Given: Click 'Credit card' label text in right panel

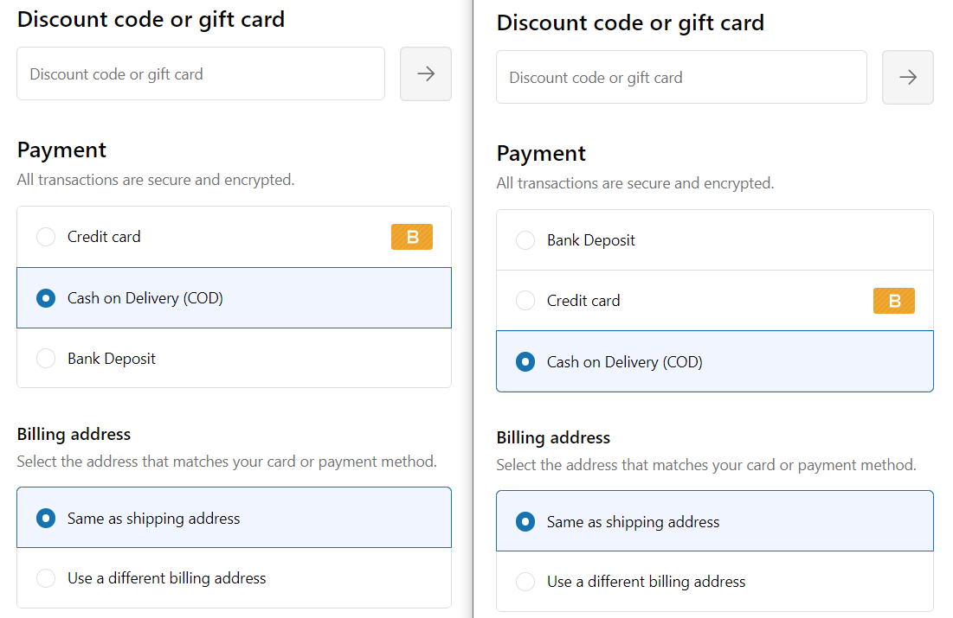Looking at the screenshot, I should pyautogui.click(x=583, y=301).
